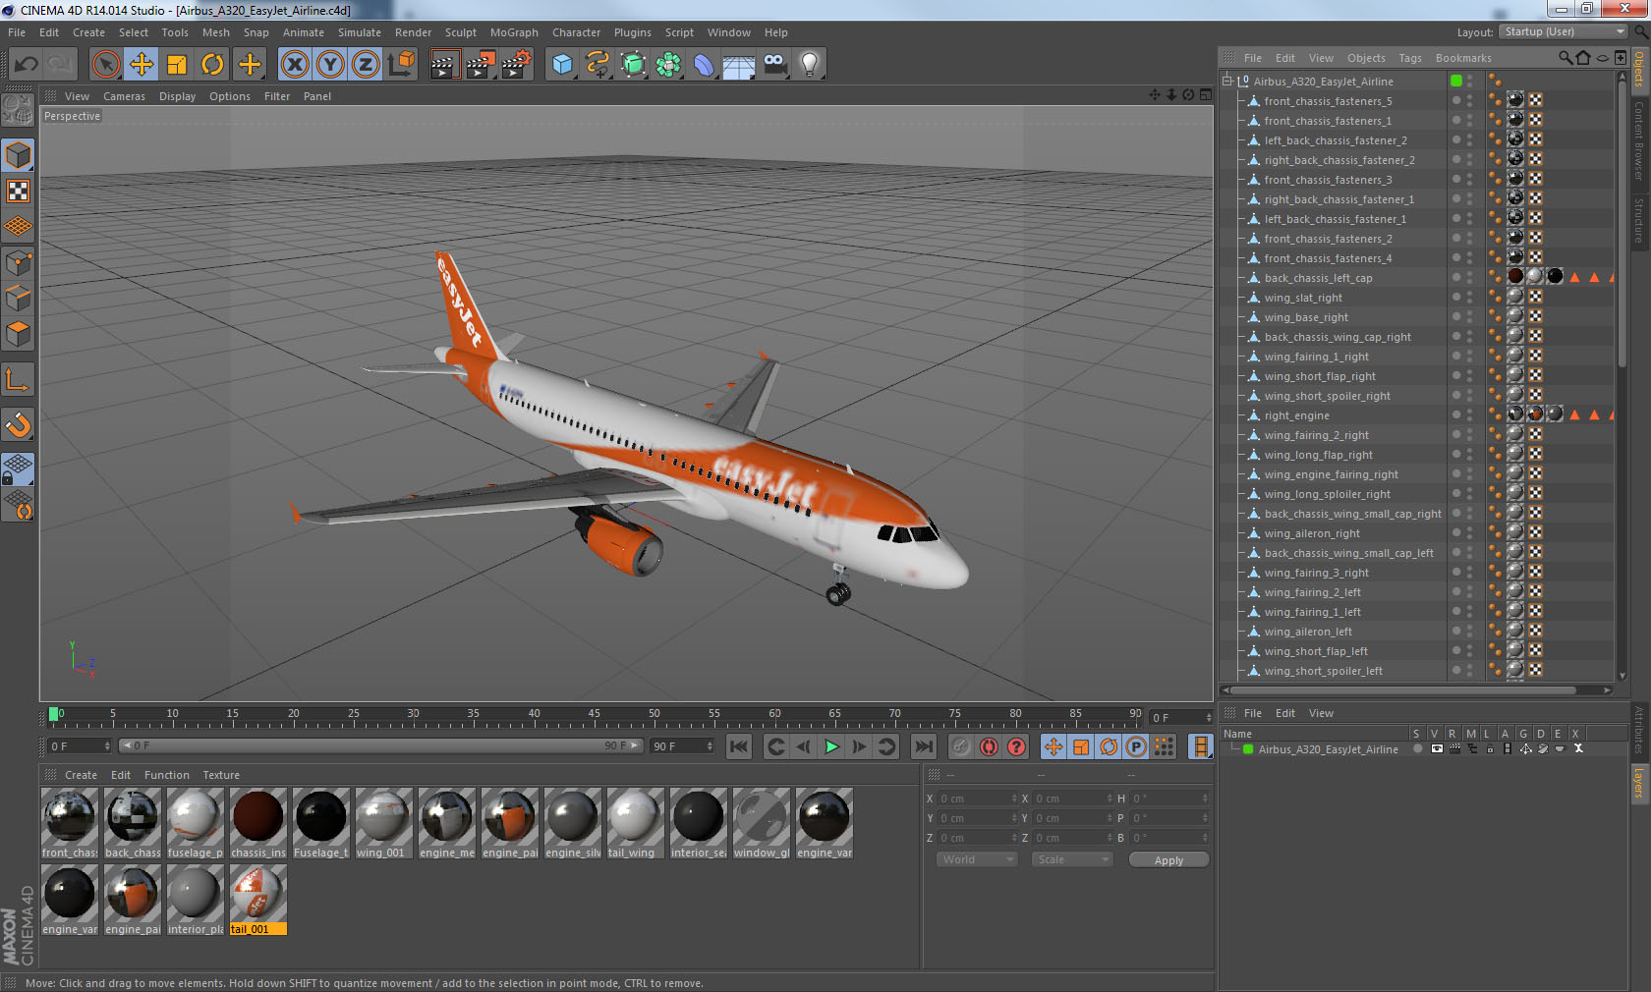Open the MoGraph menu

click(514, 32)
